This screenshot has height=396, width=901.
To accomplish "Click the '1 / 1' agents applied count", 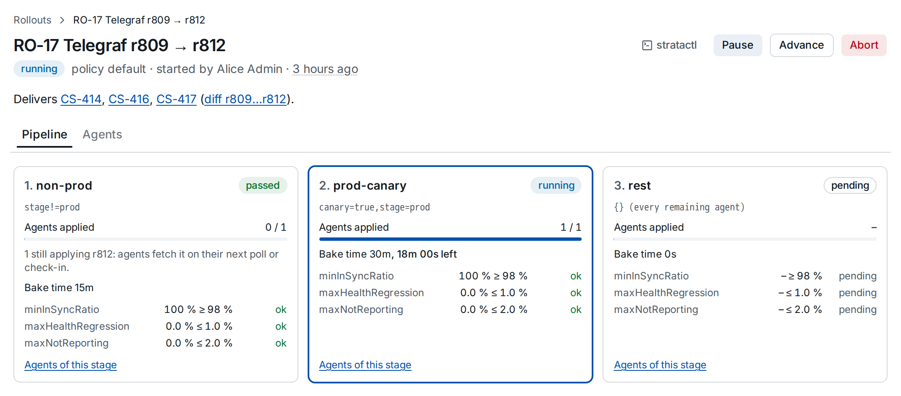I will point(571,227).
